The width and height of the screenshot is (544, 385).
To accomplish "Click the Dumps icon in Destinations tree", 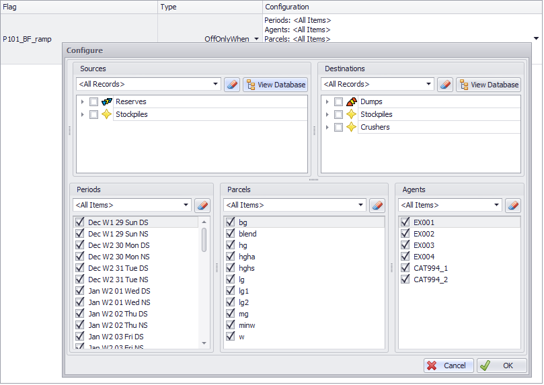I will pos(351,102).
